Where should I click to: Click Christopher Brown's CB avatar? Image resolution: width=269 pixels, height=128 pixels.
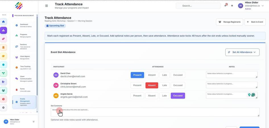coord(56,85)
